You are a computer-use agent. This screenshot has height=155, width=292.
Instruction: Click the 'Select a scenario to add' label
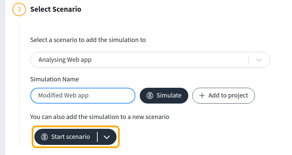[x=88, y=40]
